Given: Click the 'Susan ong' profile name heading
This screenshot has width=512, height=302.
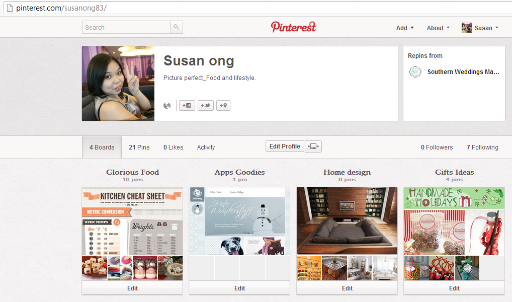Looking at the screenshot, I should point(199,61).
